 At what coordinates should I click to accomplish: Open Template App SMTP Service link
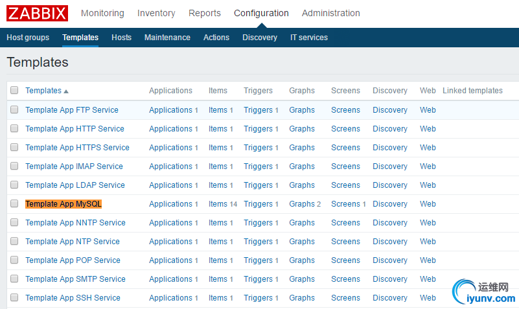(75, 279)
